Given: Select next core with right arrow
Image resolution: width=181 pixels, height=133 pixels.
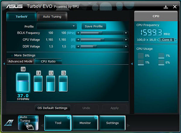Looking at the screenshot, I should click(x=176, y=40).
